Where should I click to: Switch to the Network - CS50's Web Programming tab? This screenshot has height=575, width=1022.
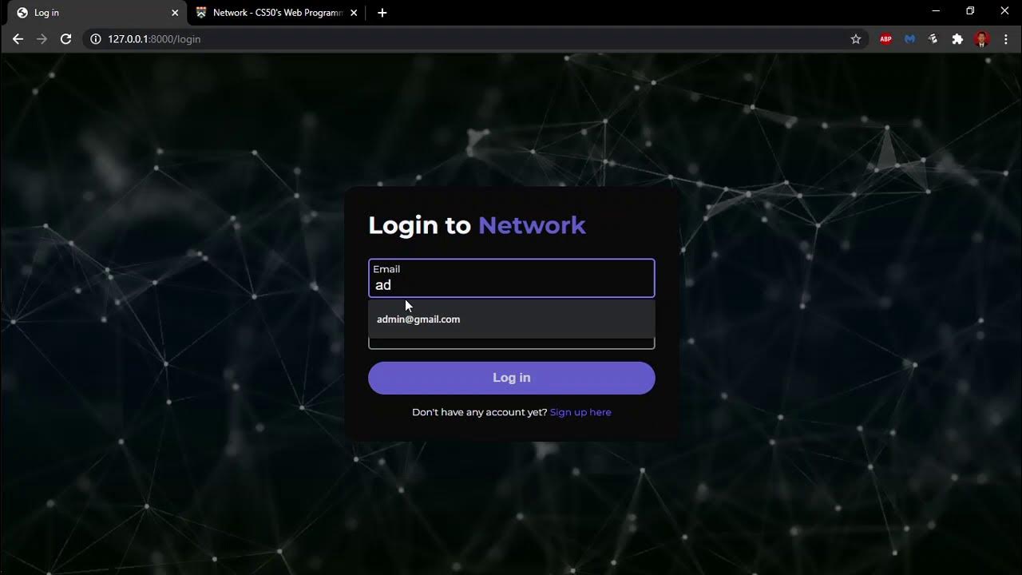pyautogui.click(x=276, y=13)
